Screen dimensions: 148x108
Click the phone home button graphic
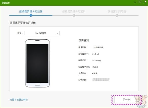(x=37, y=85)
